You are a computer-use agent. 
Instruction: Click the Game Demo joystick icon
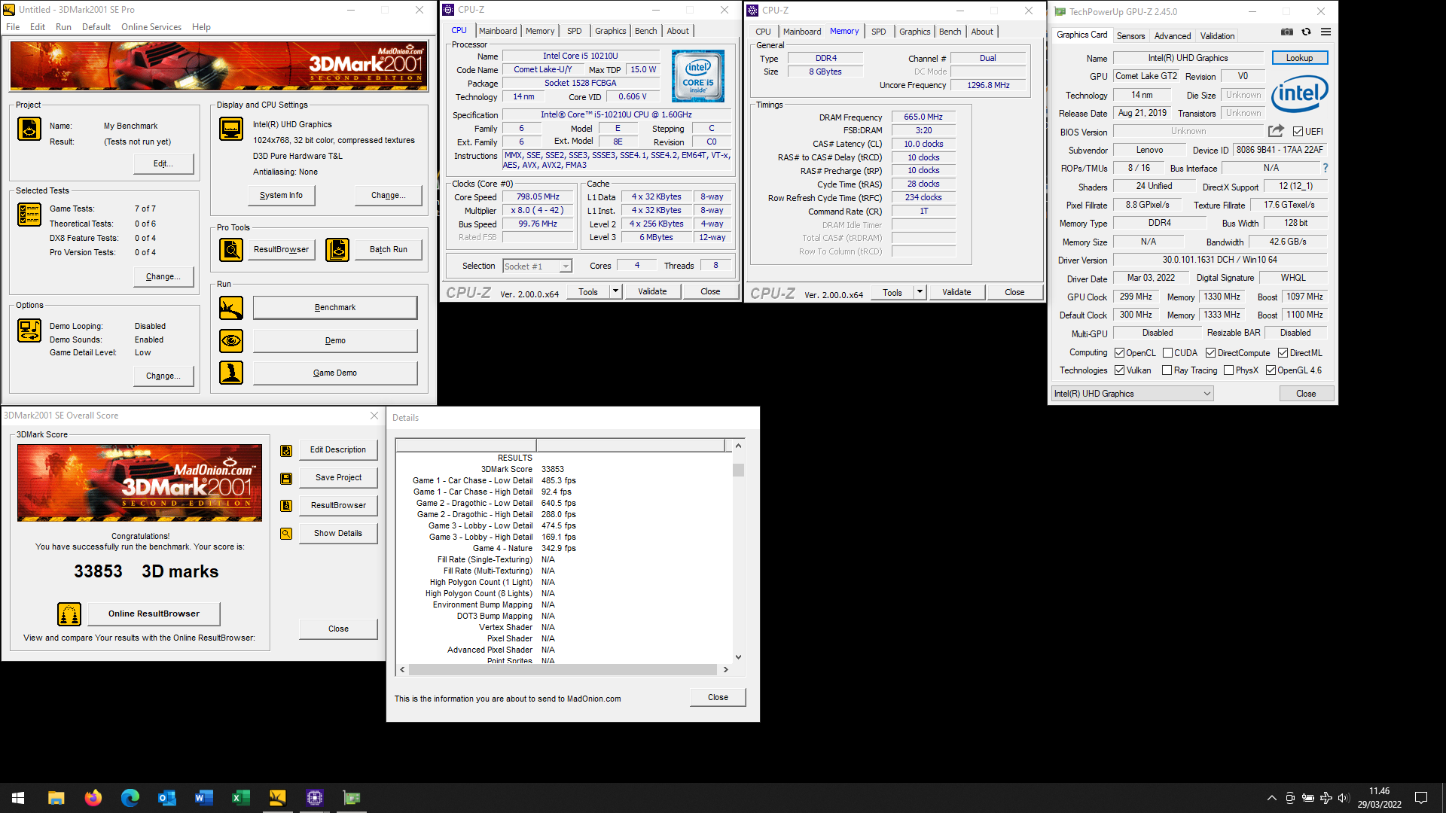231,373
